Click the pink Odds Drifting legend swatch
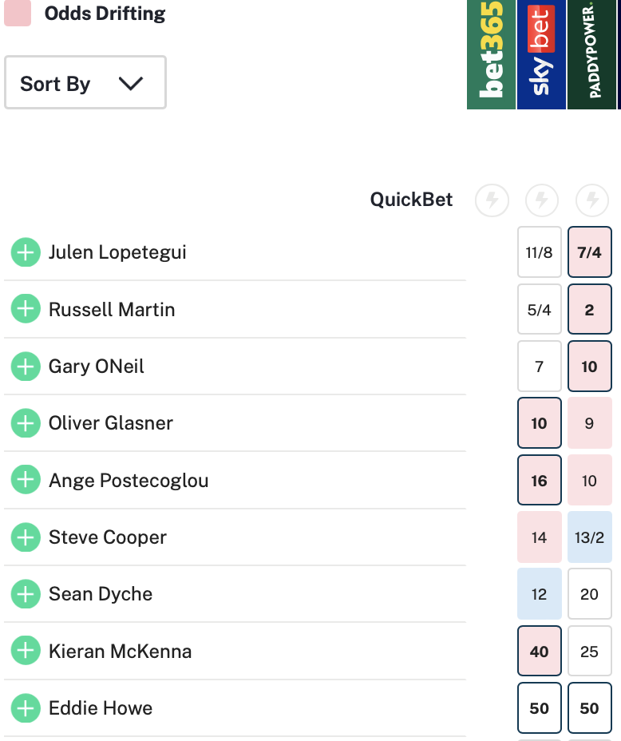Viewport: 621px width, 741px height. click(x=18, y=14)
